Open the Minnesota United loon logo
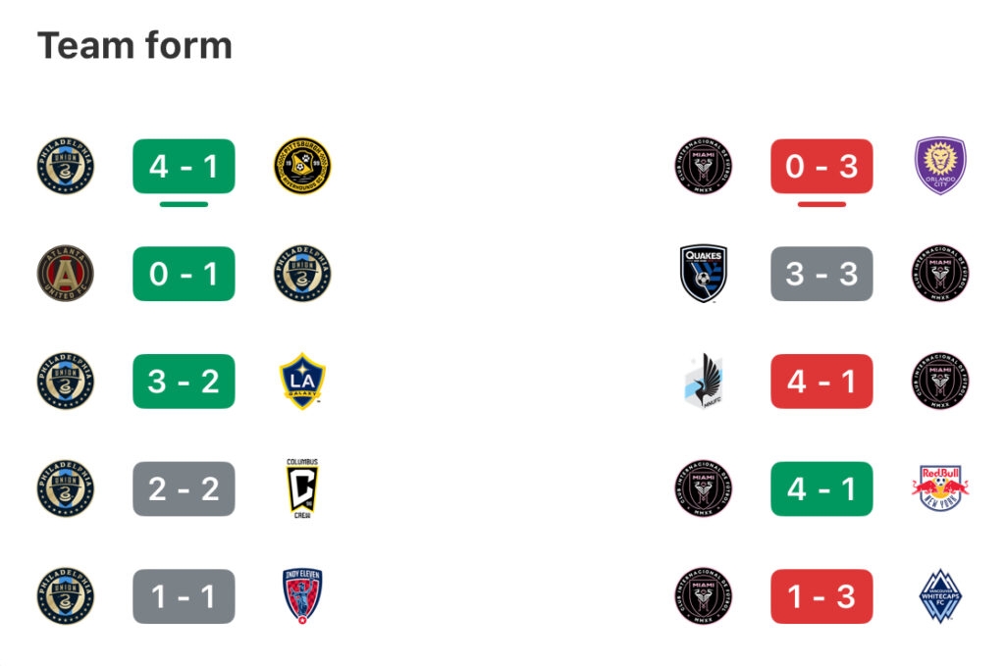 (x=703, y=381)
